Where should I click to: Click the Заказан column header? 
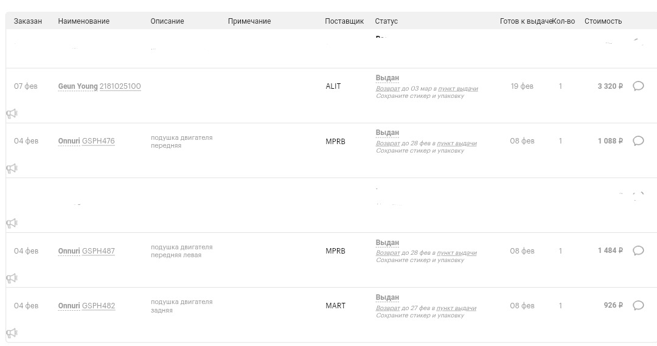pos(28,21)
